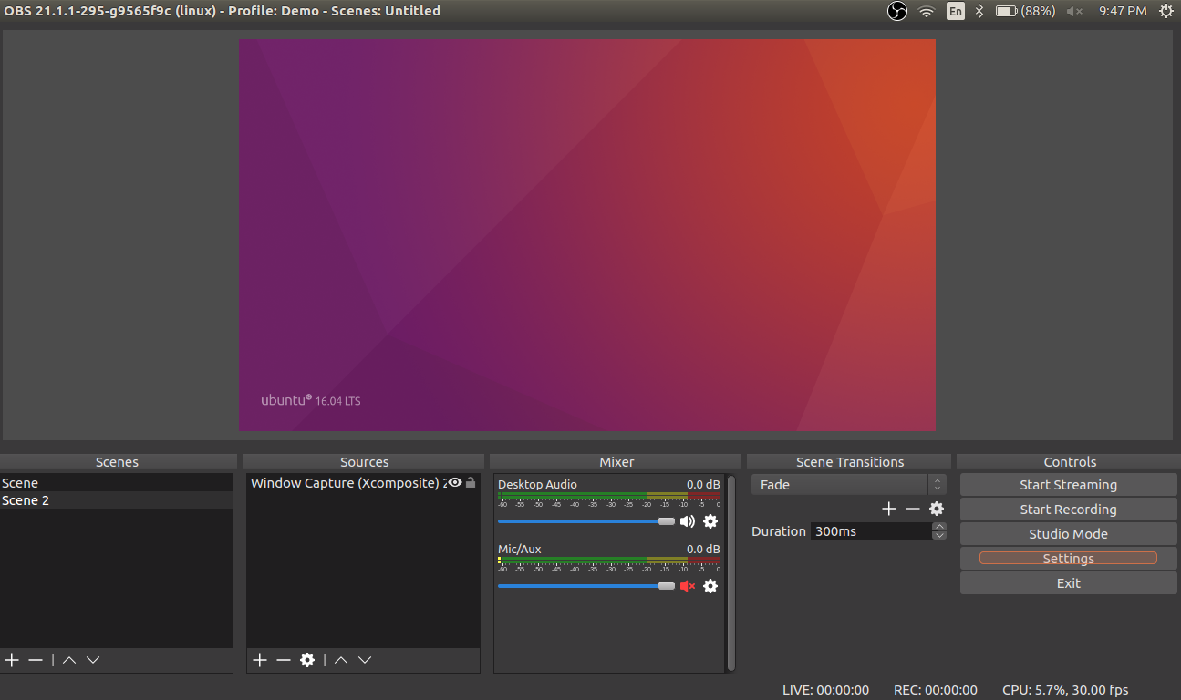The width and height of the screenshot is (1181, 700).
Task: Click OBS tray icon in top bar
Action: pos(897,11)
